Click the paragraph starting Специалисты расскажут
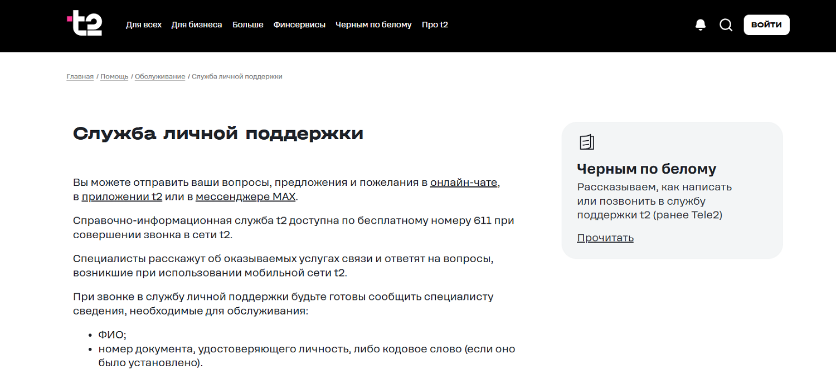This screenshot has width=836, height=389. [x=284, y=266]
